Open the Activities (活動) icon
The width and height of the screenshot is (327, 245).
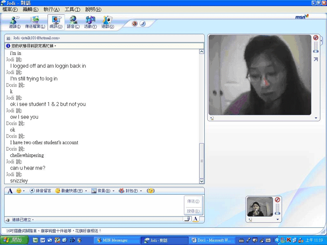[90, 22]
